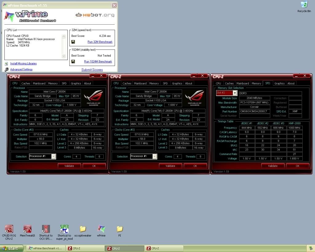The image size is (315, 252).
Task: Switch to Graphics tab in right CPU-Z window
Action: pos(279,83)
